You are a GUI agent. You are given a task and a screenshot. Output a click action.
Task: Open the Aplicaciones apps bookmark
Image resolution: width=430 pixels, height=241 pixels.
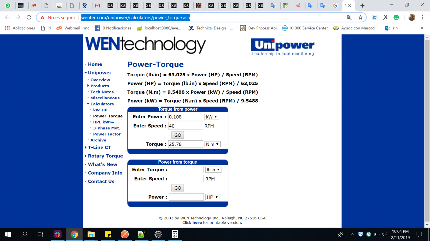20,28
